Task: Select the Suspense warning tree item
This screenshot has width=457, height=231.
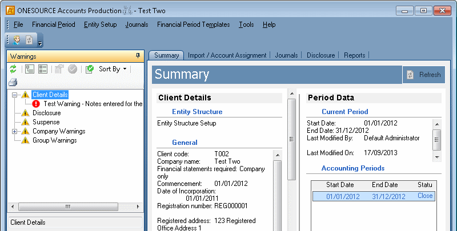Action: 46,122
